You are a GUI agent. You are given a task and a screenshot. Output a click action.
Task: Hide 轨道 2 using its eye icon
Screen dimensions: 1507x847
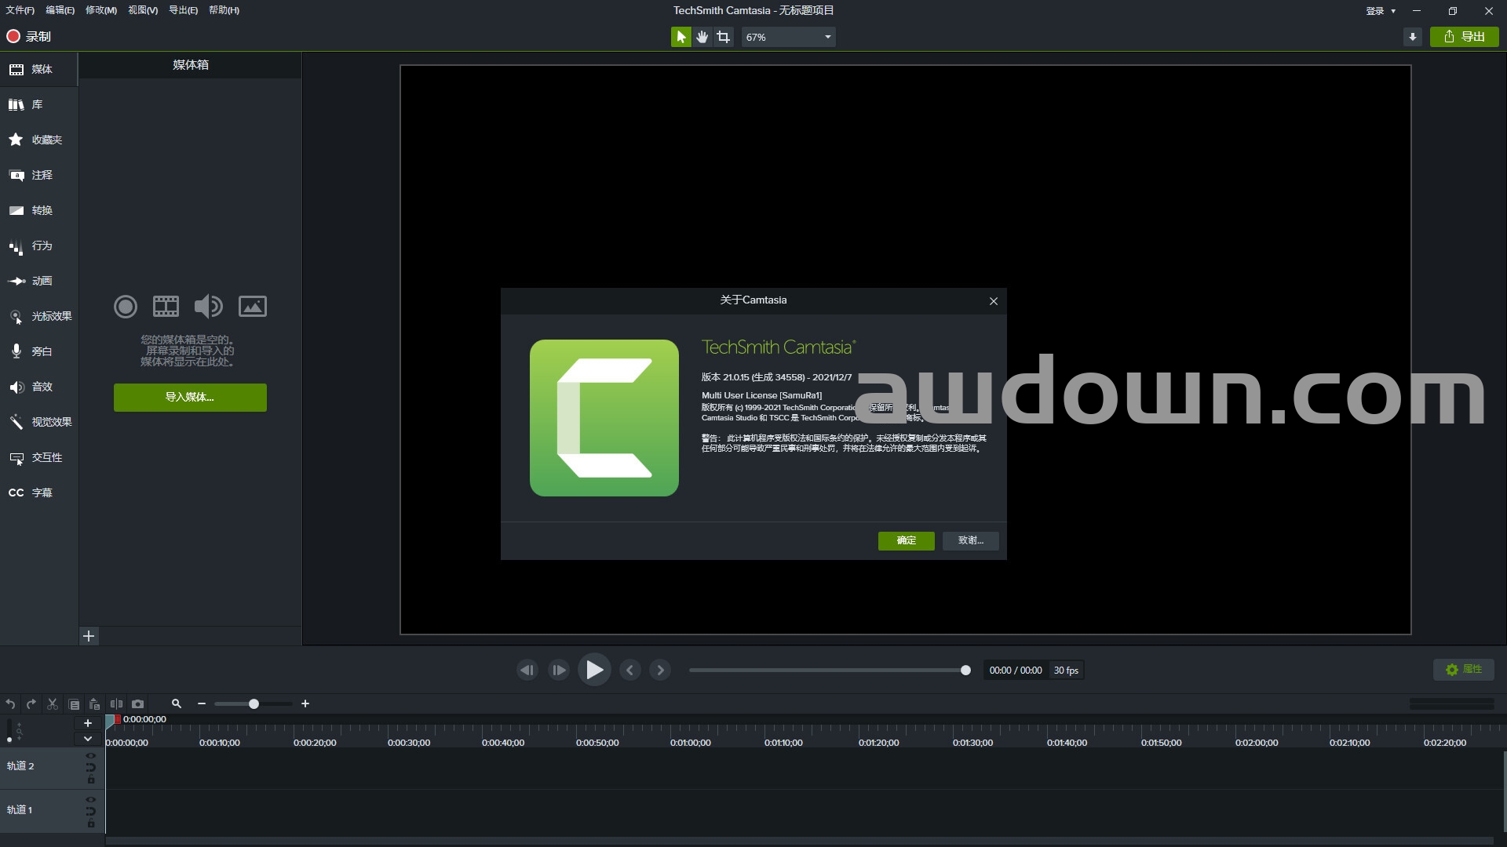click(91, 756)
